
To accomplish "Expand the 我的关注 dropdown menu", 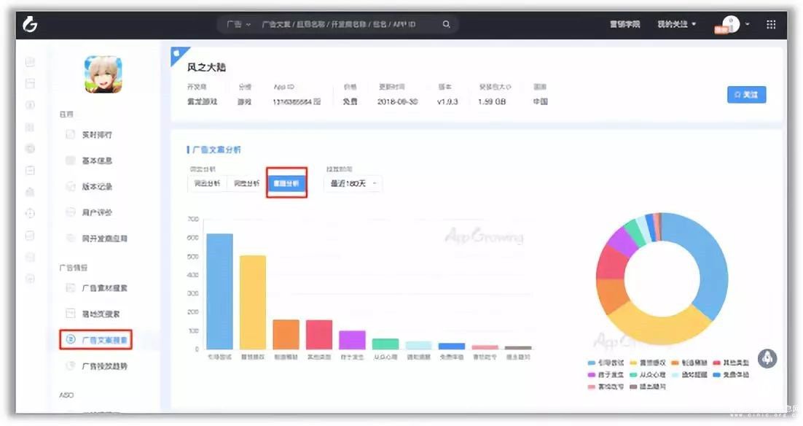I will point(676,24).
